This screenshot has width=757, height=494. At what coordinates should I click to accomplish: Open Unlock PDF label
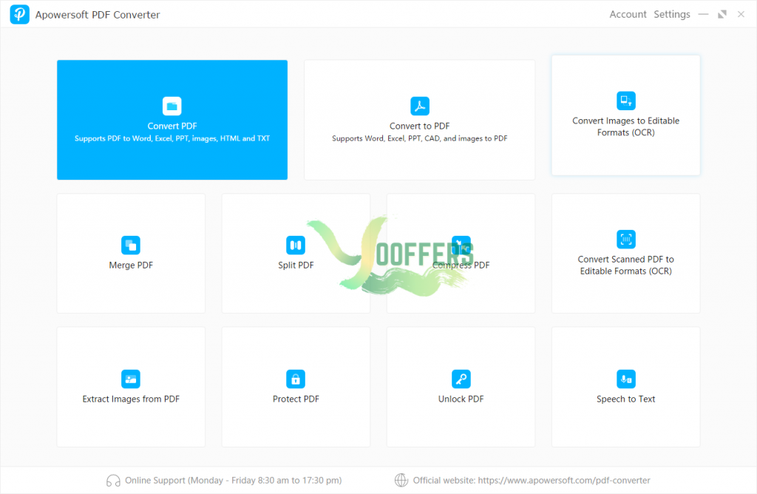click(461, 399)
